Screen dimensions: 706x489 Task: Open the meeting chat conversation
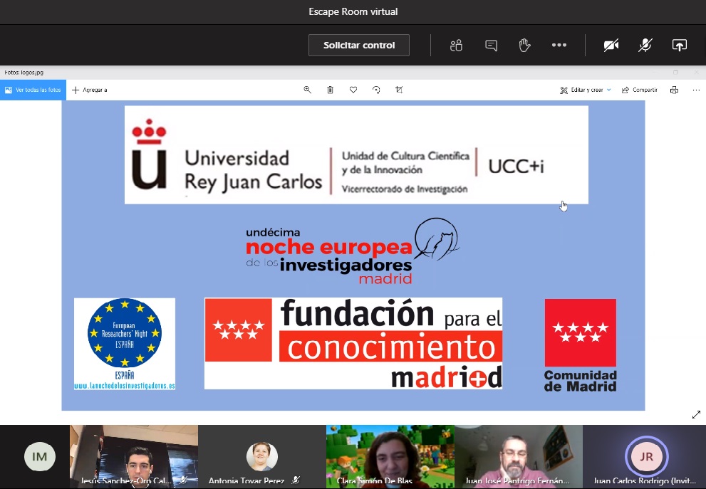click(x=491, y=45)
